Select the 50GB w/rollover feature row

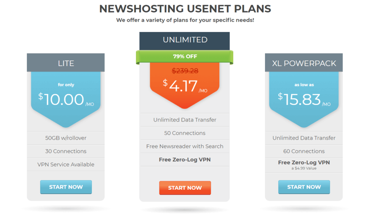click(66, 138)
